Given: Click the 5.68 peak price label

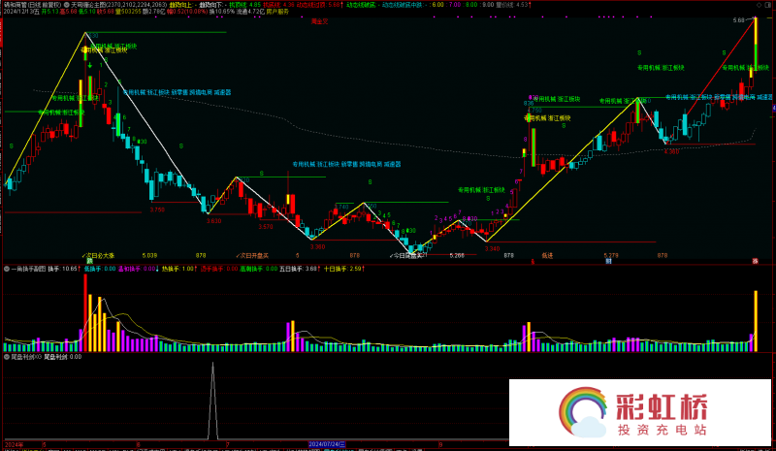Looking at the screenshot, I should click(739, 19).
